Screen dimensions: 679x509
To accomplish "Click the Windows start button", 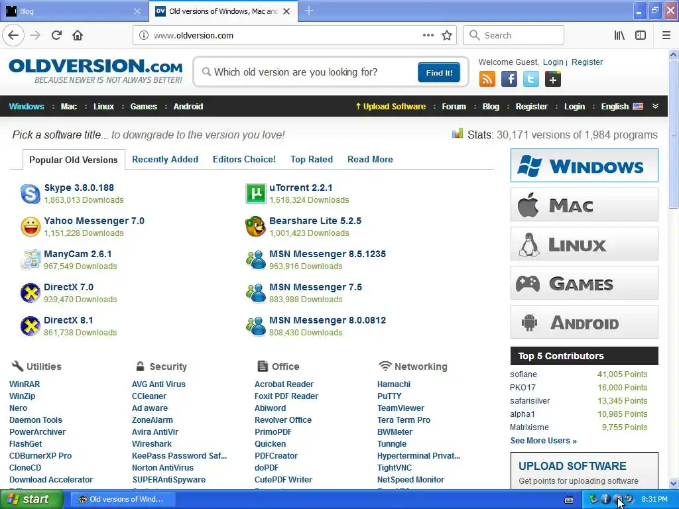I will [32, 500].
